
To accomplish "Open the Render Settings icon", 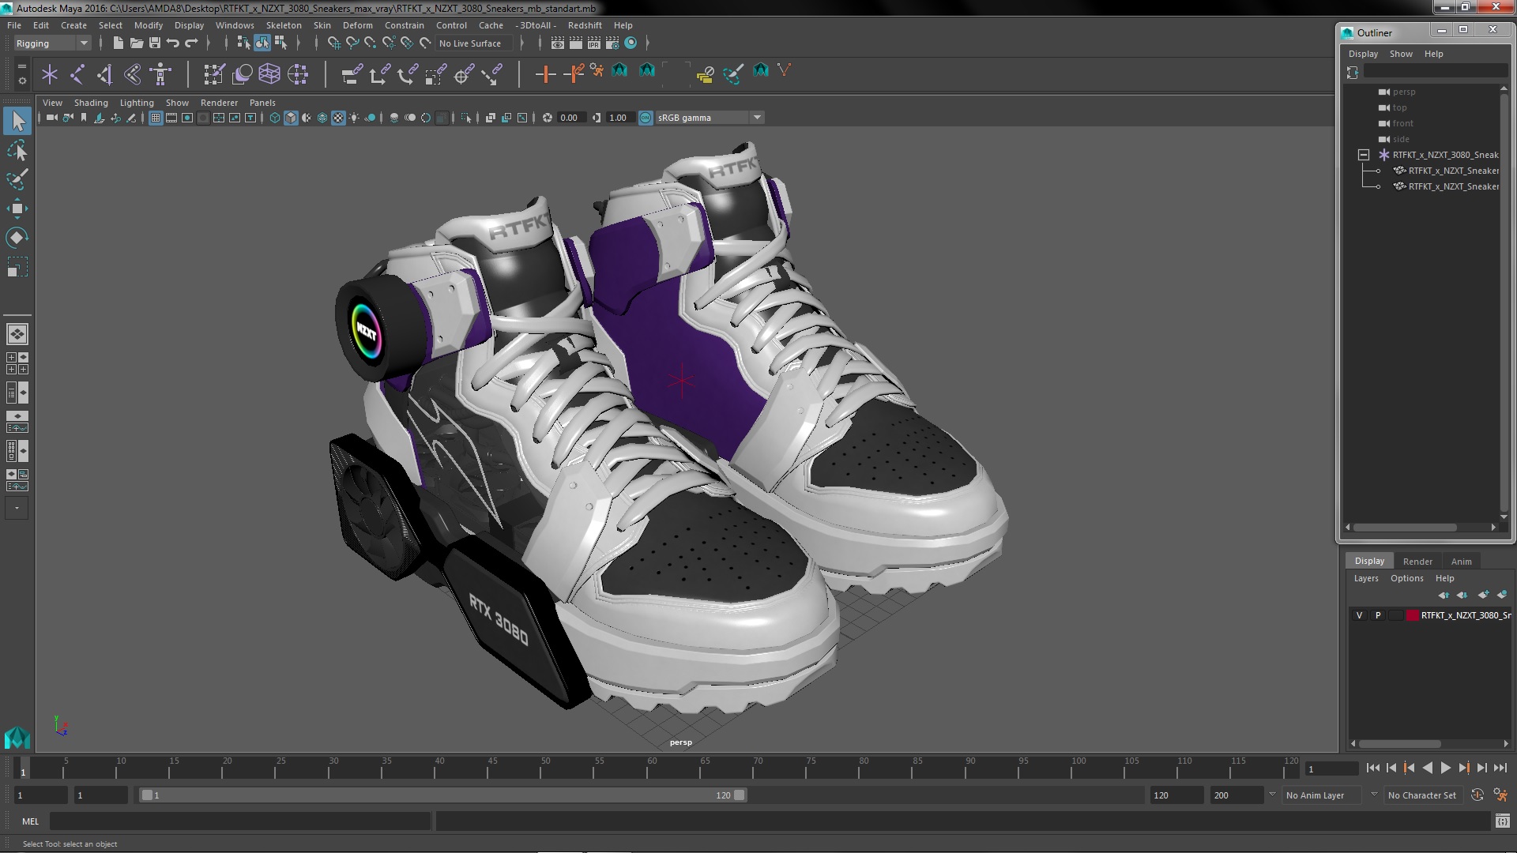I will [x=612, y=43].
